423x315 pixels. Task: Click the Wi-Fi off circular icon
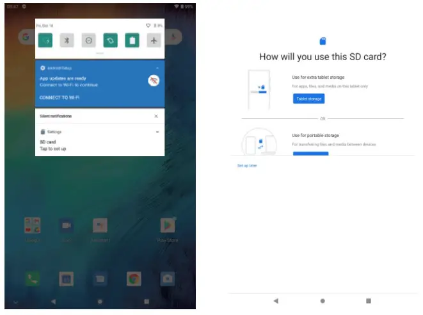point(154,81)
